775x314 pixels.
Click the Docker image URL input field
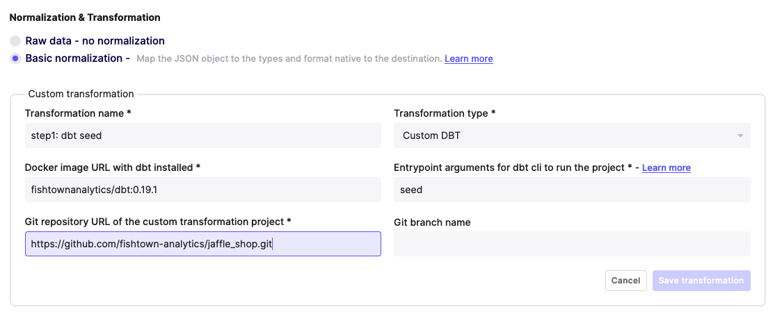pos(202,190)
